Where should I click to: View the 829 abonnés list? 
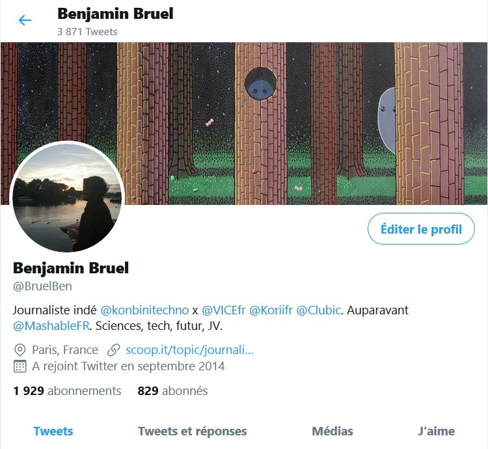172,391
